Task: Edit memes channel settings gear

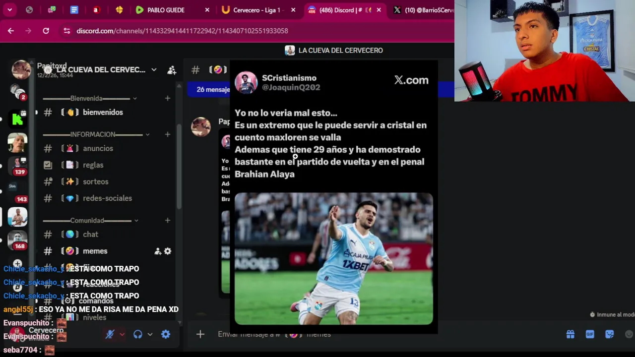Action: tap(168, 251)
